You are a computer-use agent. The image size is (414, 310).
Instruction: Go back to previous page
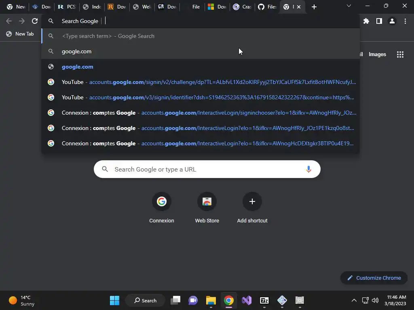click(x=9, y=21)
